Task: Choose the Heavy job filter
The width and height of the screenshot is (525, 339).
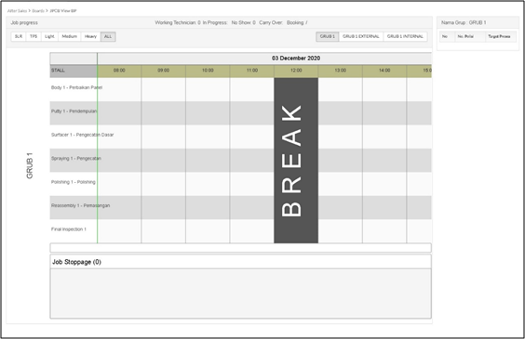Action: point(90,36)
